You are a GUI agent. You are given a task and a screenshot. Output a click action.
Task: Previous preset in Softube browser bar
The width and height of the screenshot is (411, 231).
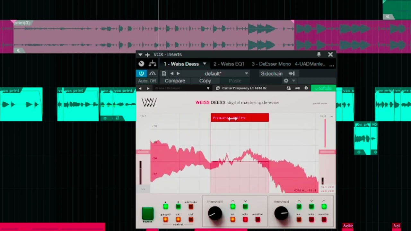[140, 88]
